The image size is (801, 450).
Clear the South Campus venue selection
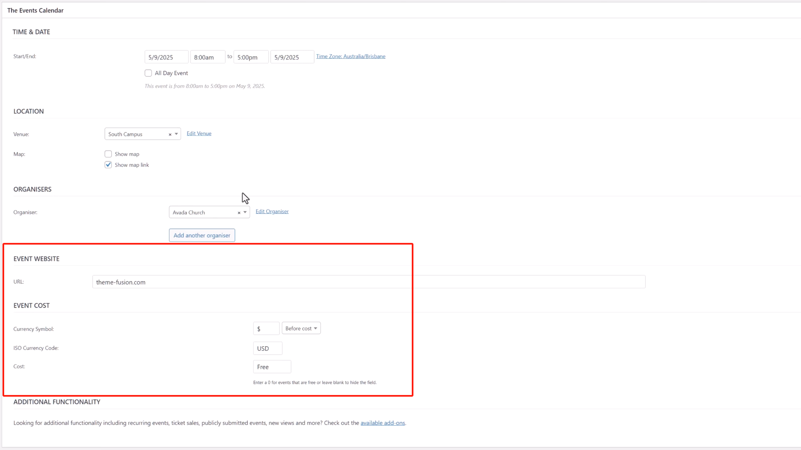170,135
